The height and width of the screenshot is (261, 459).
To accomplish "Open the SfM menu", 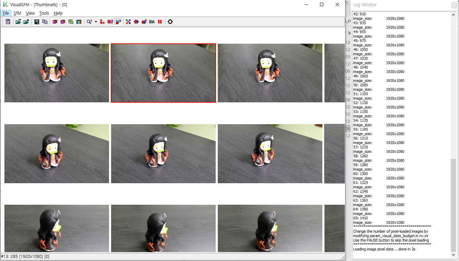I will (x=17, y=13).
